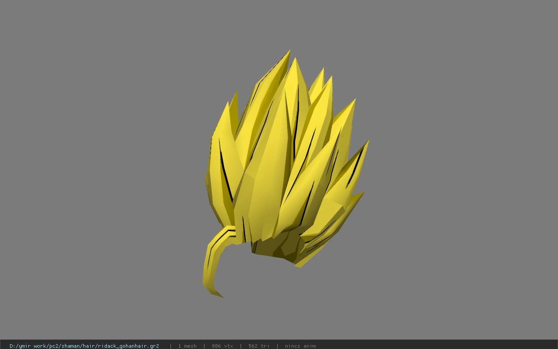558x349 pixels.
Task: Click the 'nincs anim' status entry
Action: pos(300,346)
